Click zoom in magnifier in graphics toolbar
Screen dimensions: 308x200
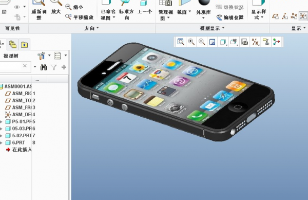(x=191, y=42)
